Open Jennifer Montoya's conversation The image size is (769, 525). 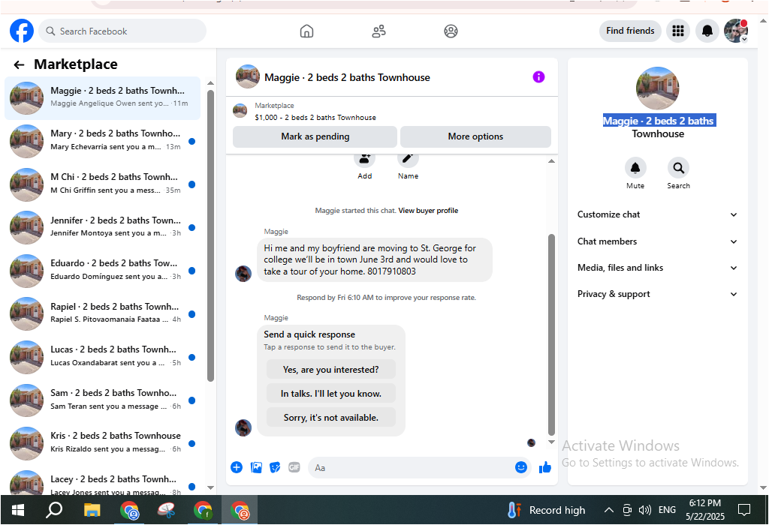point(102,228)
